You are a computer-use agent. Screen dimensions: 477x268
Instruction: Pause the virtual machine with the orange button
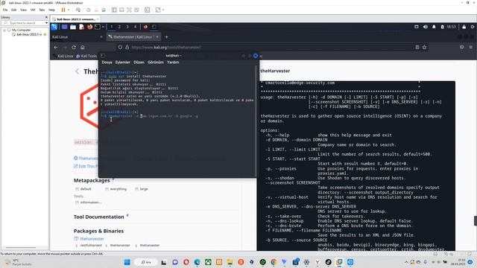click(x=63, y=10)
